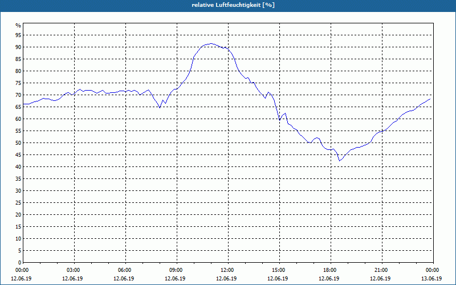Screen dimensions: 456x285
Task: Select the 21:00 time label
Action: click(x=381, y=270)
